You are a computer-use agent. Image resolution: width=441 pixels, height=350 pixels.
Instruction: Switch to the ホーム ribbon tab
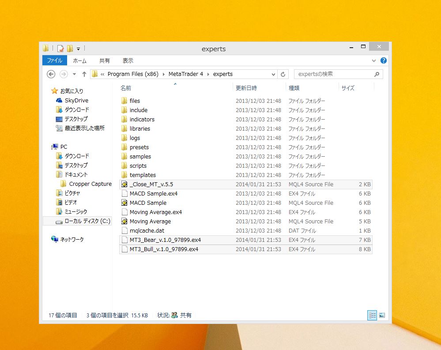pos(79,60)
